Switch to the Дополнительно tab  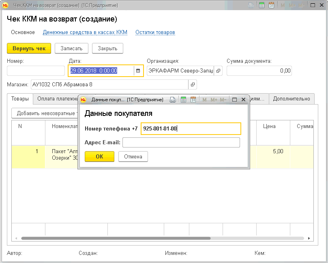[x=292, y=98]
